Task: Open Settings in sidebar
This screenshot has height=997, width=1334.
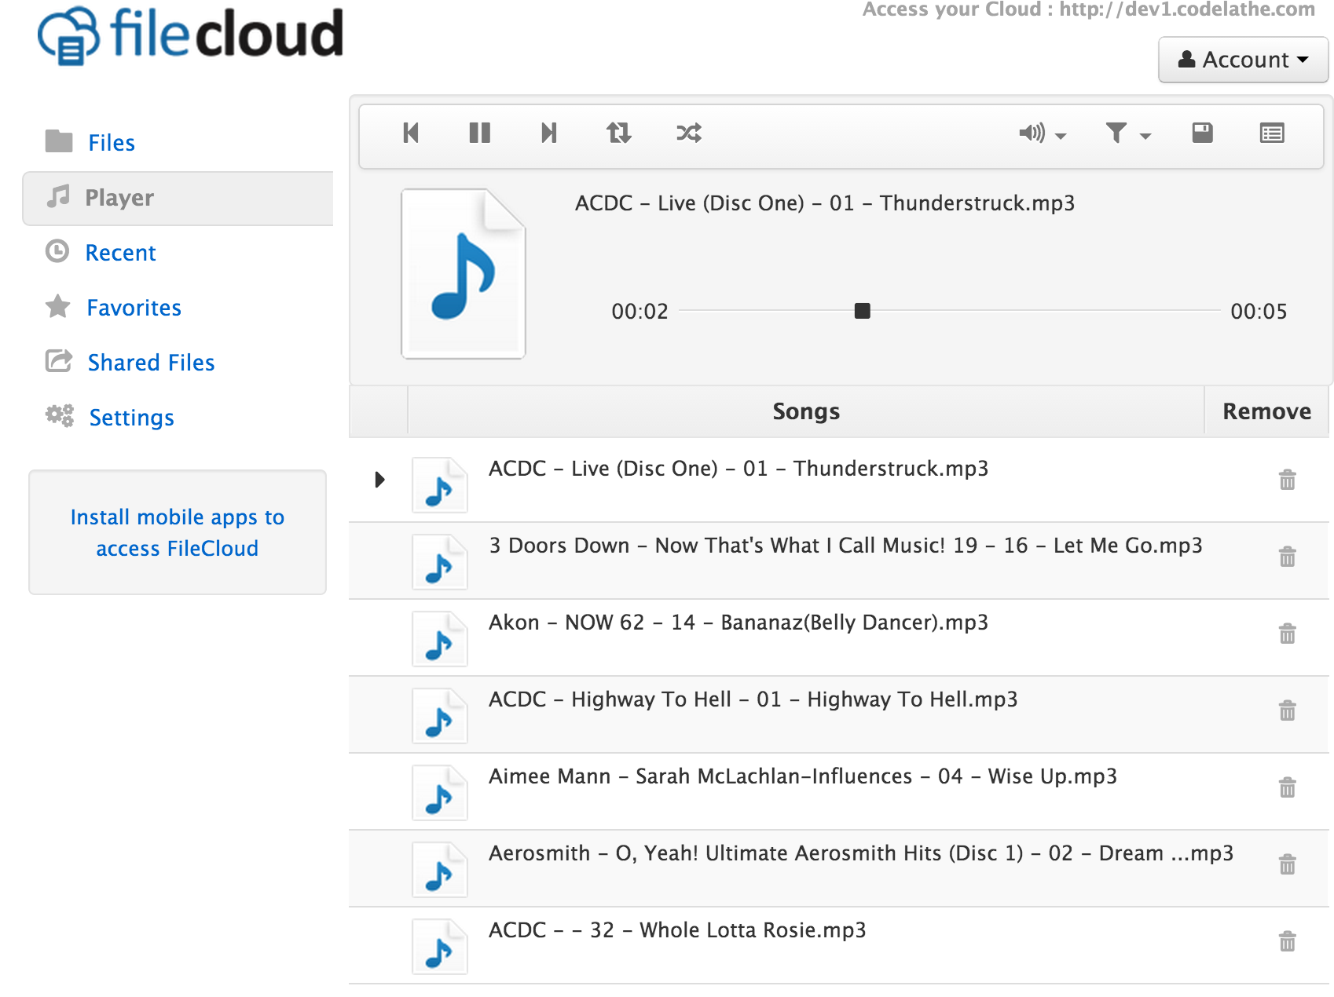Action: [131, 418]
